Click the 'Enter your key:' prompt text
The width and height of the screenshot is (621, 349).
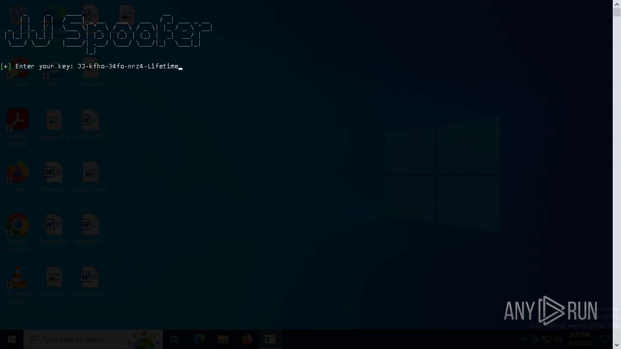tap(45, 66)
